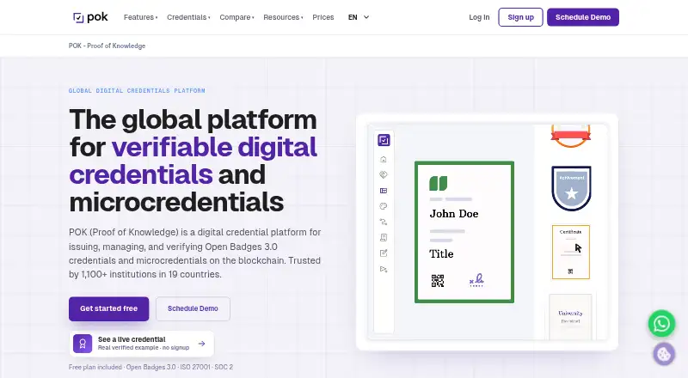The width and height of the screenshot is (688, 378).
Task: Select the highlighted template layout icon in sidebar
Action: click(384, 191)
